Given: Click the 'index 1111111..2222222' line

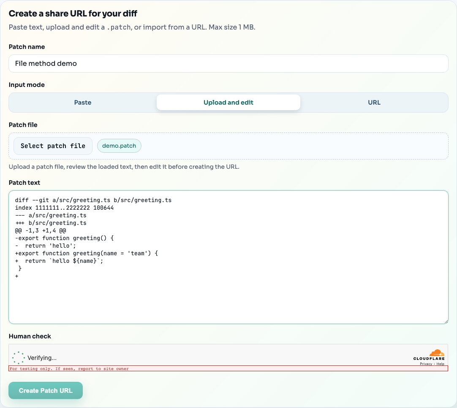Looking at the screenshot, I should pos(64,208).
